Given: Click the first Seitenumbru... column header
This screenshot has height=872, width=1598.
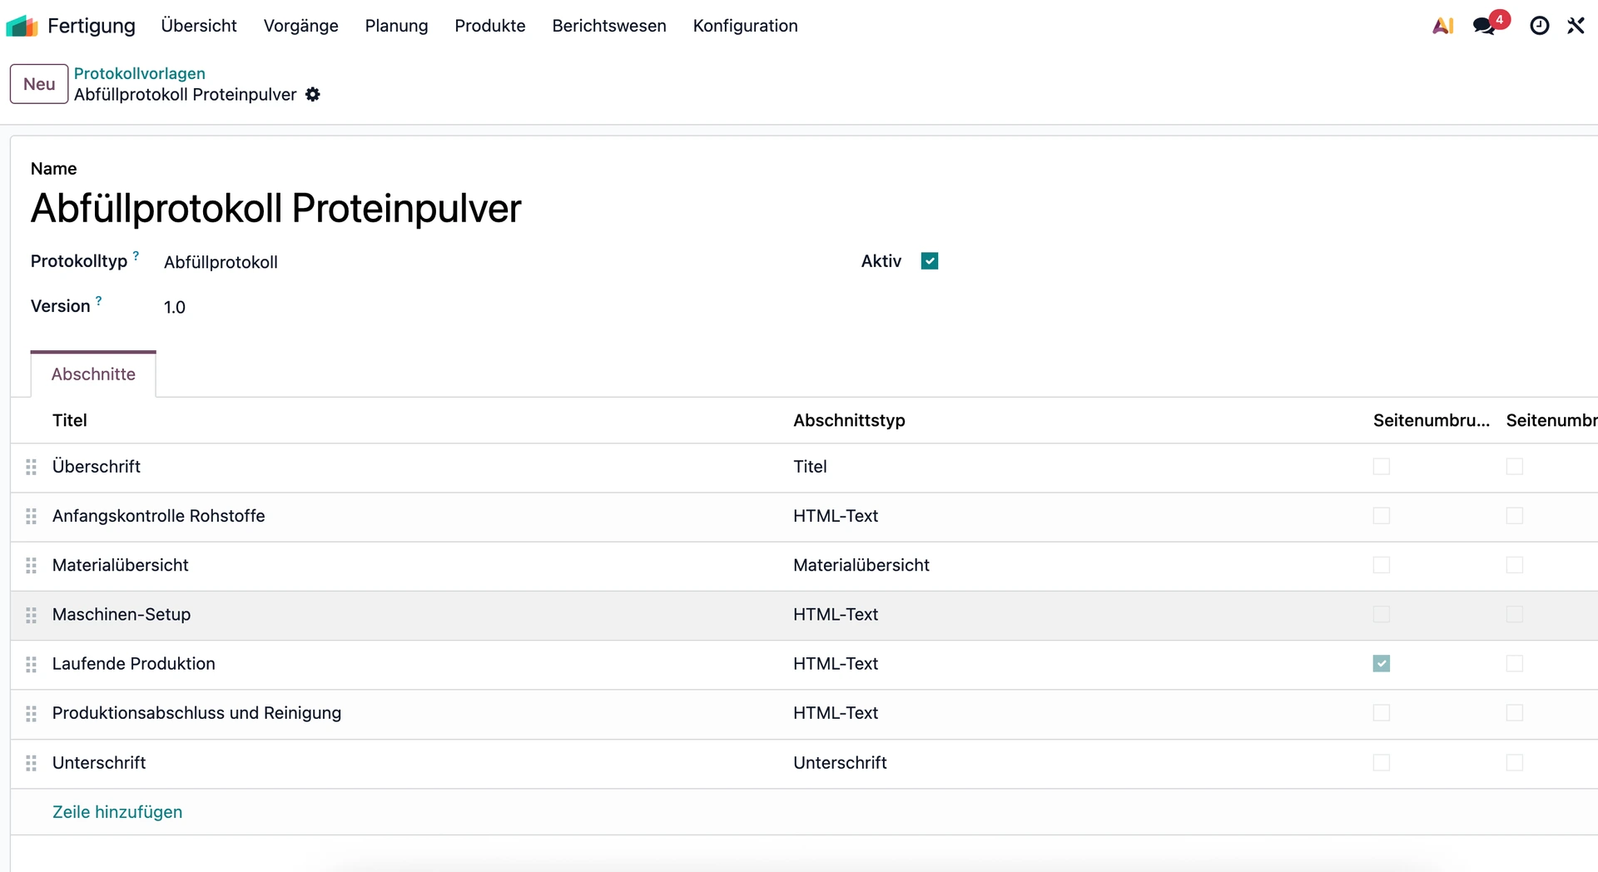Looking at the screenshot, I should (x=1432, y=420).
